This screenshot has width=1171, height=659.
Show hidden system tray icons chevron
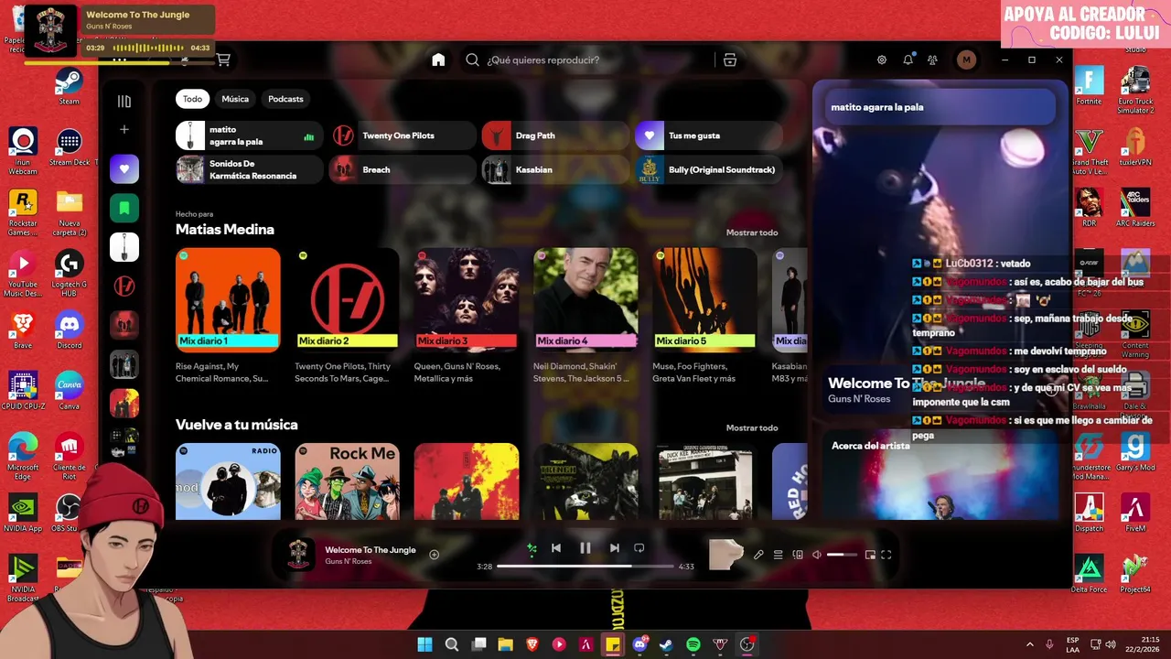point(1029,644)
